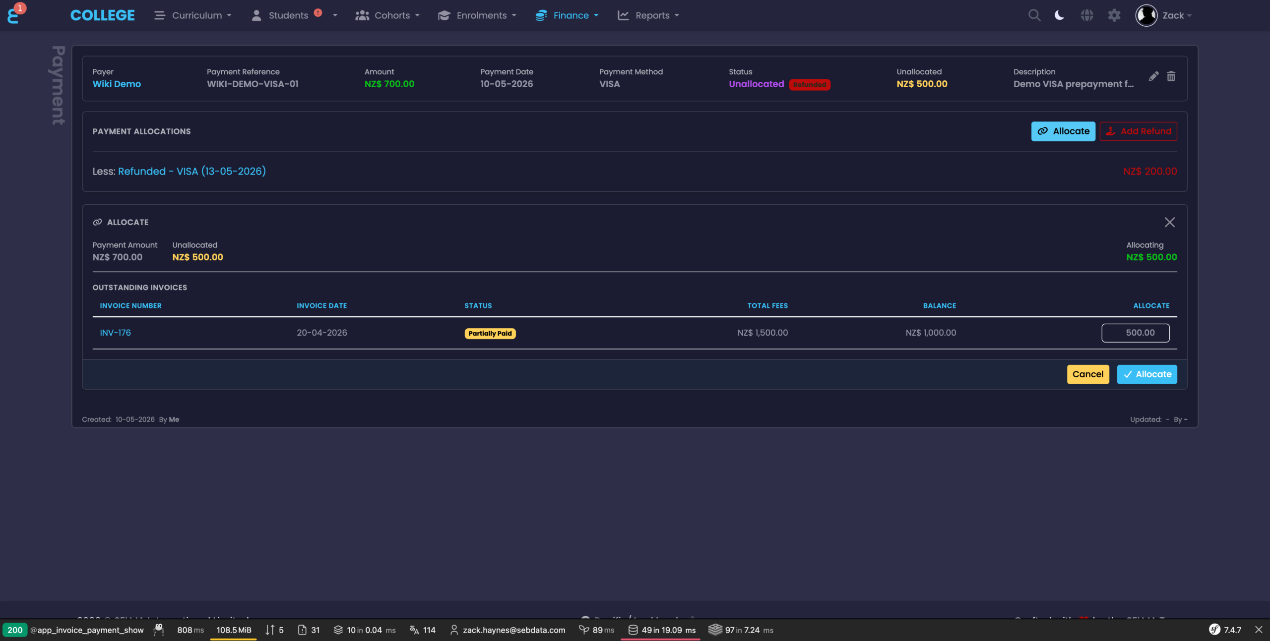Click the INVOICE DATE column header
Screen dimensions: 1270x641
pos(321,305)
